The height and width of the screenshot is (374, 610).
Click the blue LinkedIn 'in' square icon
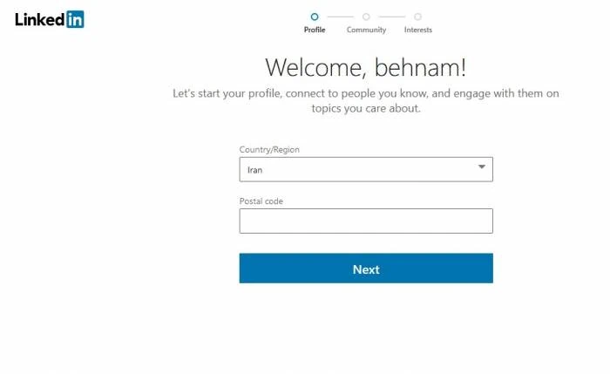tap(75, 19)
